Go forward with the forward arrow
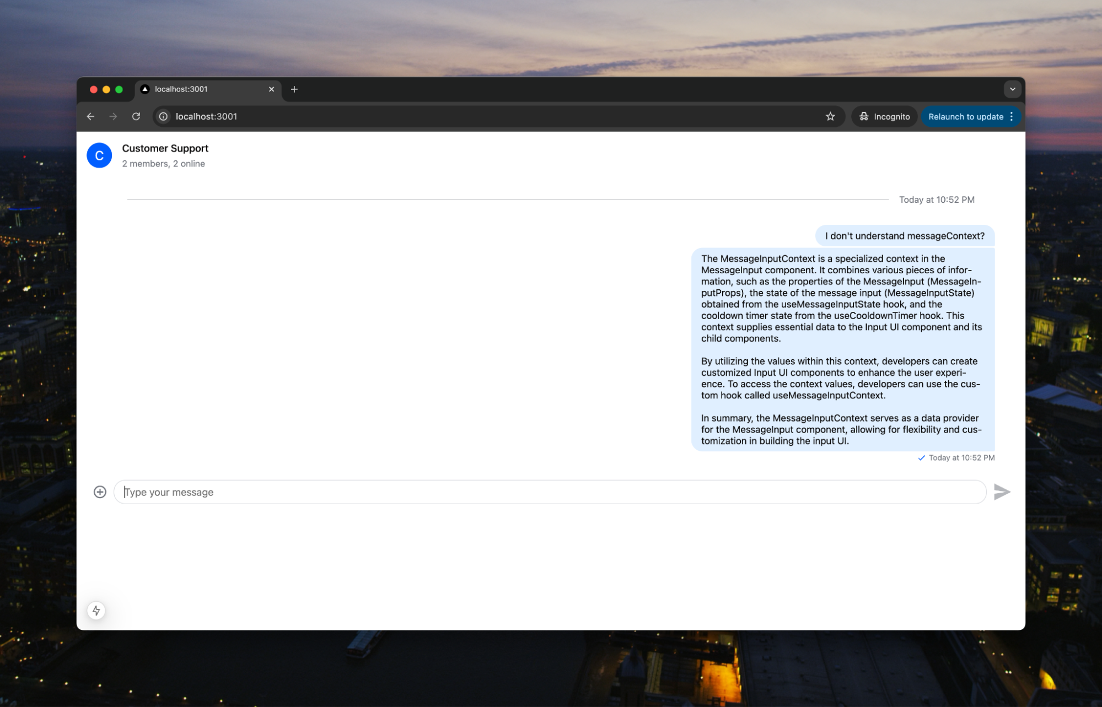The image size is (1102, 707). tap(113, 116)
